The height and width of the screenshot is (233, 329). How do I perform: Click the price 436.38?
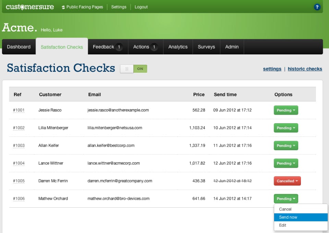pyautogui.click(x=199, y=181)
